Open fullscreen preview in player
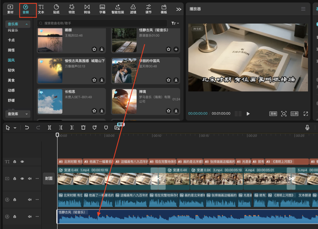Viewport: 318px width, 229px height. 306,114
